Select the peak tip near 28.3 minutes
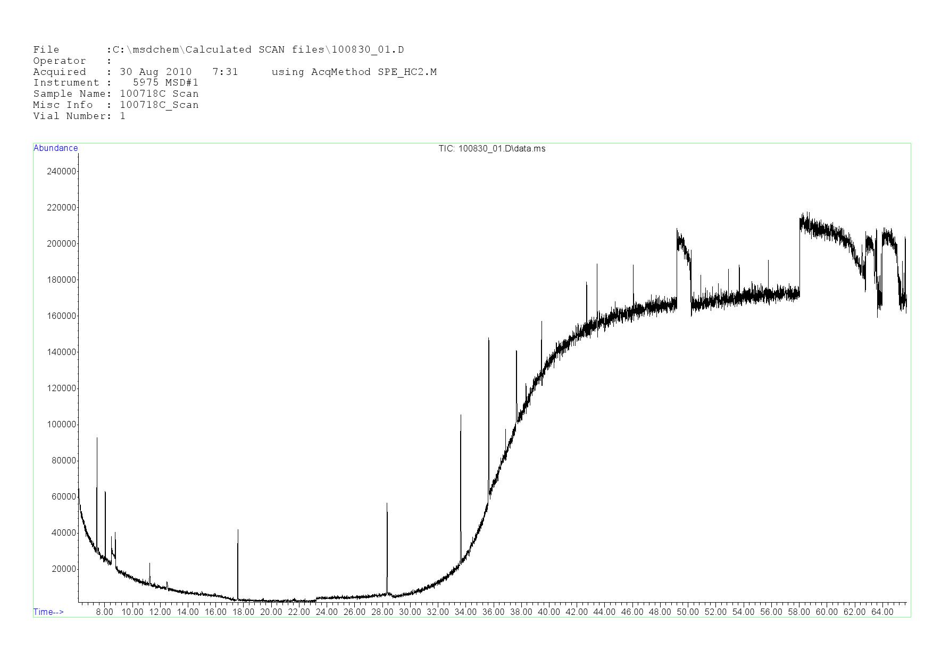Screen dimensions: 933x659 (387, 504)
